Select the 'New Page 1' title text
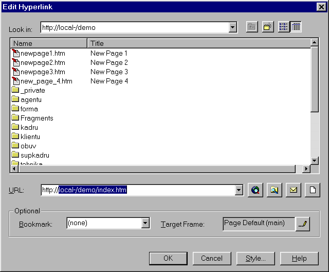Viewport: 329px width, 272px height. (109, 53)
